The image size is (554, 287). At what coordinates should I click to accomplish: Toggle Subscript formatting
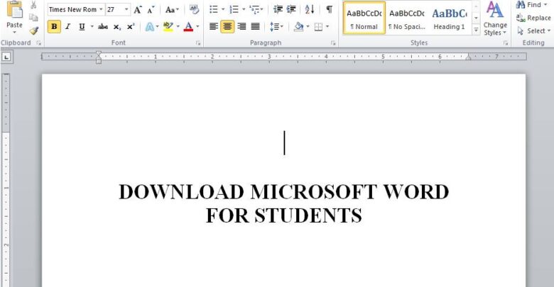click(x=117, y=27)
